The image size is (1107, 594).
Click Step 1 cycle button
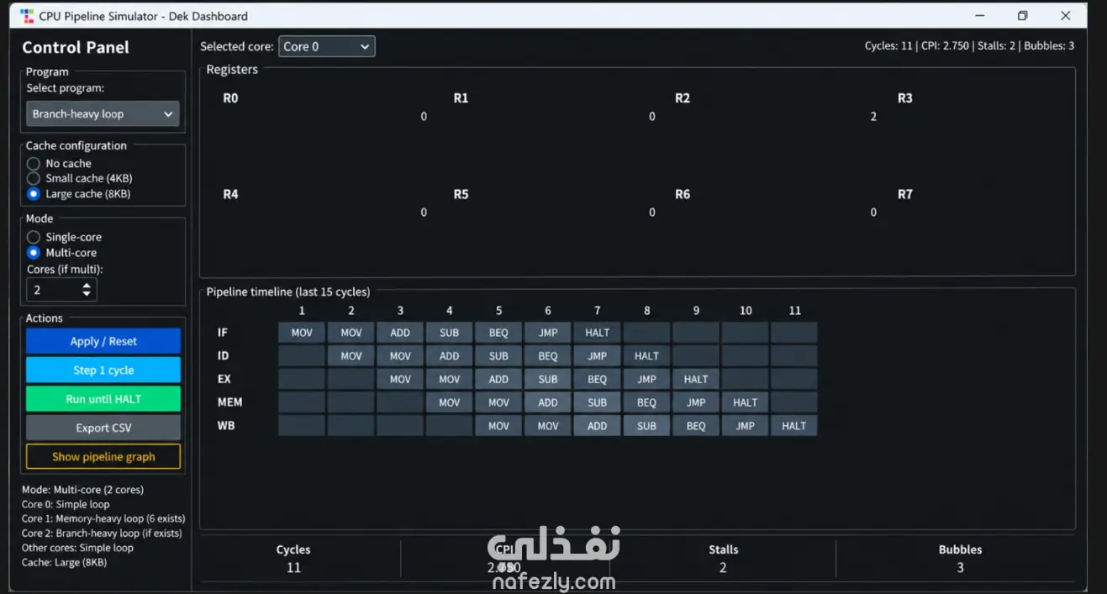click(x=103, y=371)
